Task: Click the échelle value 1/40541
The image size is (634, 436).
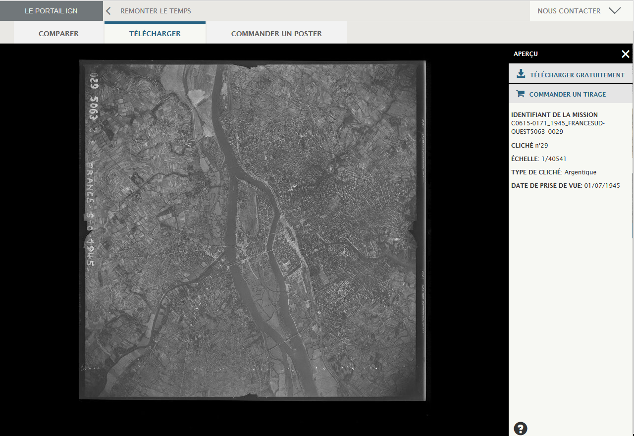Action: coord(553,159)
